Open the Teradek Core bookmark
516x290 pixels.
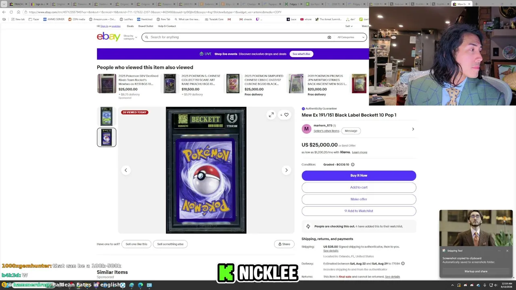point(214,19)
